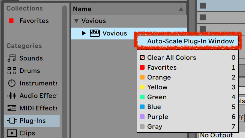Sort the list by Name column arrow
245x138 pixels.
pyautogui.click(x=180, y=9)
